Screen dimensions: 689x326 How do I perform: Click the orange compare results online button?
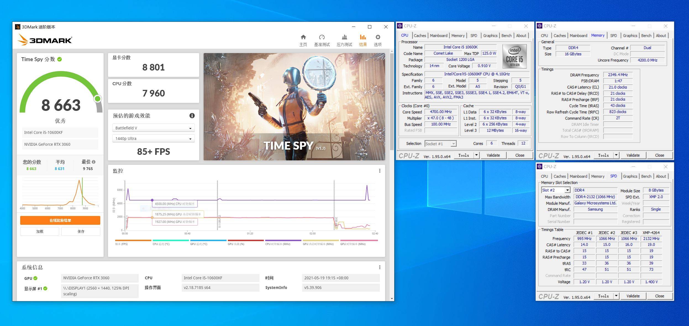click(x=60, y=220)
